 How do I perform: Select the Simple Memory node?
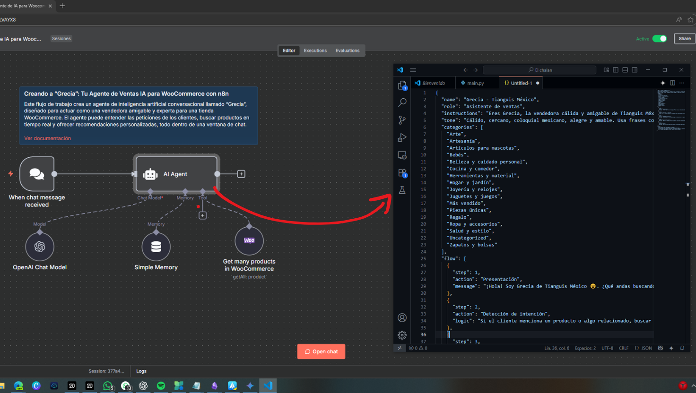pyautogui.click(x=156, y=246)
